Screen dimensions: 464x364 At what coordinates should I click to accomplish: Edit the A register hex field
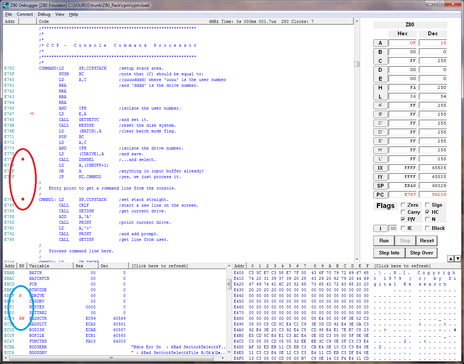point(403,43)
